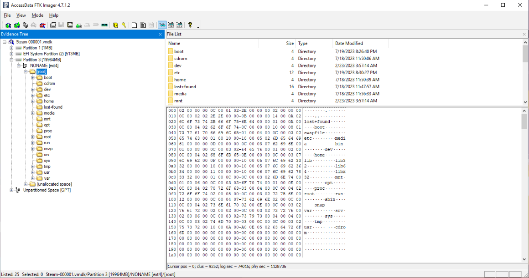The image size is (529, 278).
Task: Select the snap folder in Evidence Tree
Action: click(48, 149)
